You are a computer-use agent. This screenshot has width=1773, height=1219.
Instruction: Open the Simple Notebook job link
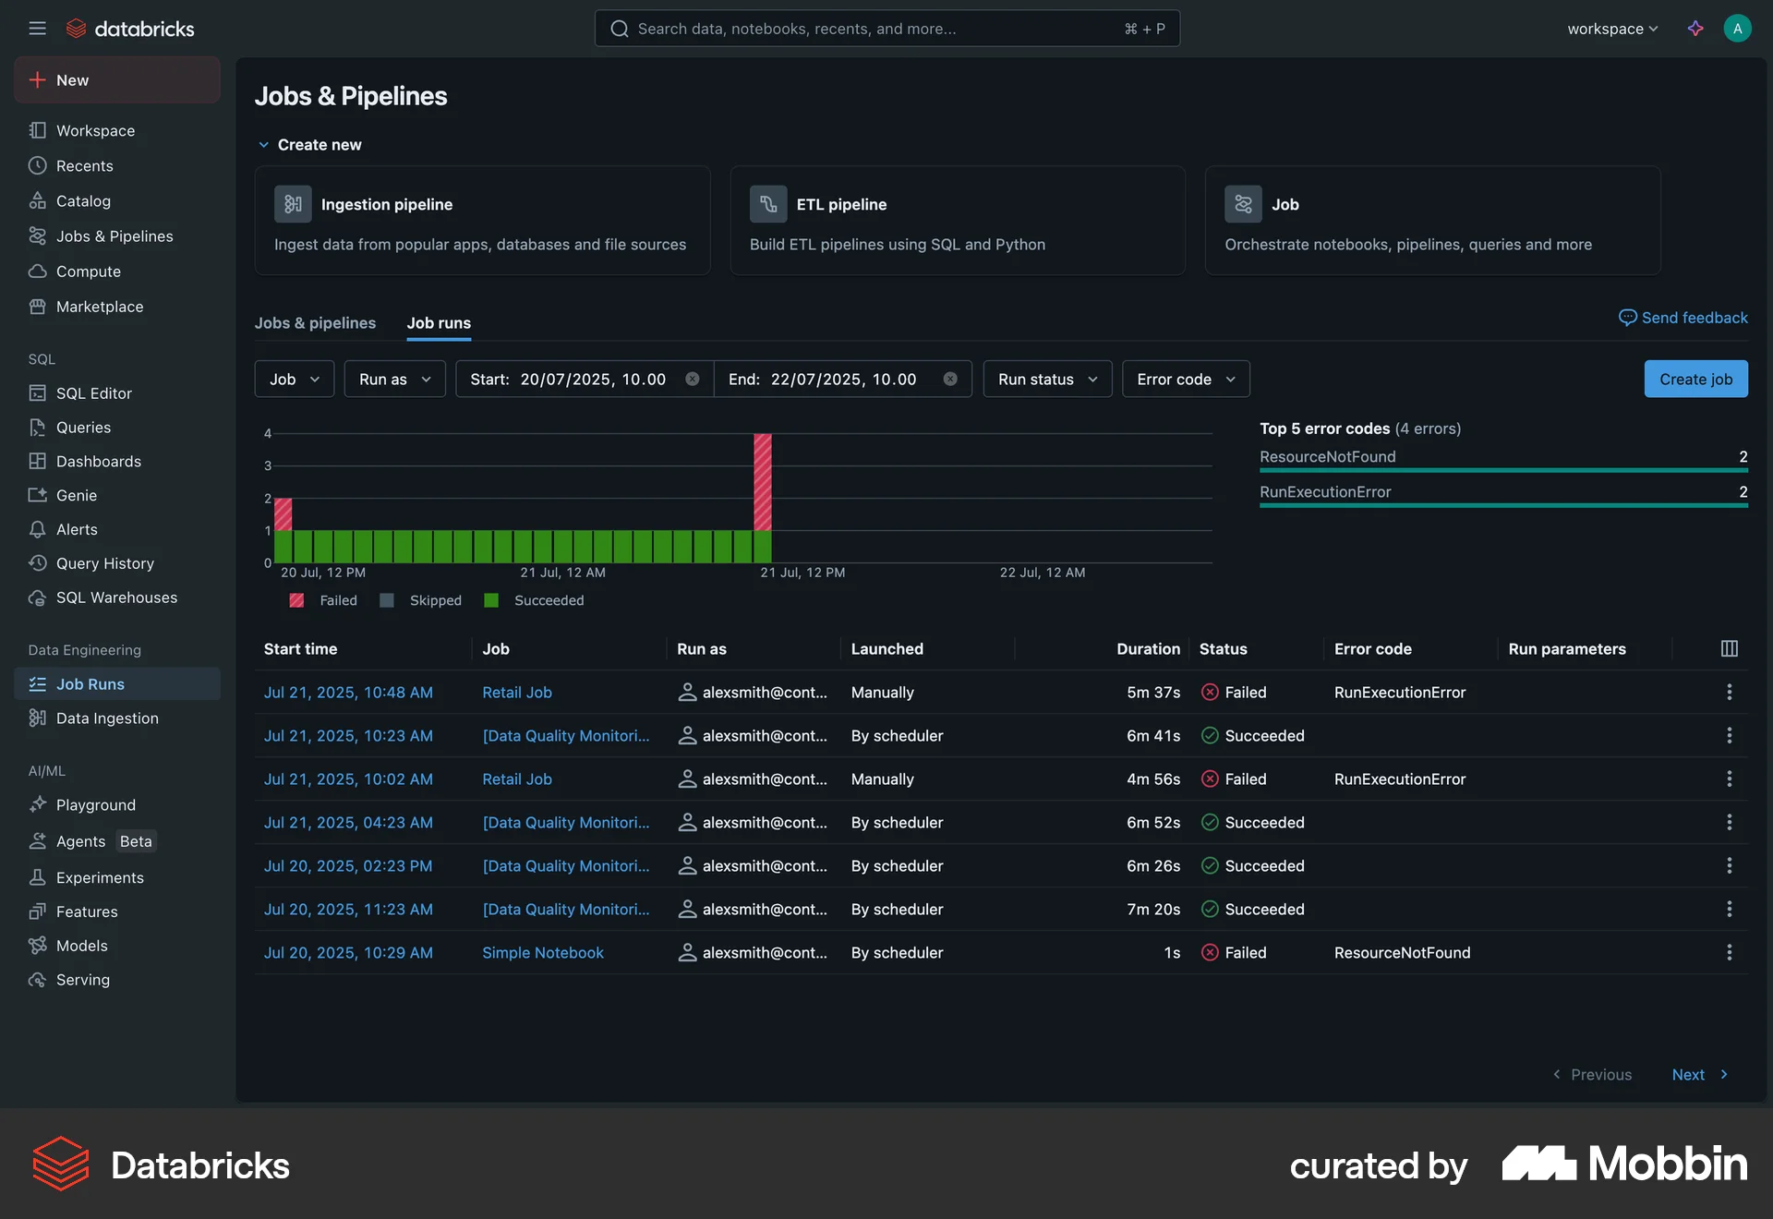coord(543,952)
